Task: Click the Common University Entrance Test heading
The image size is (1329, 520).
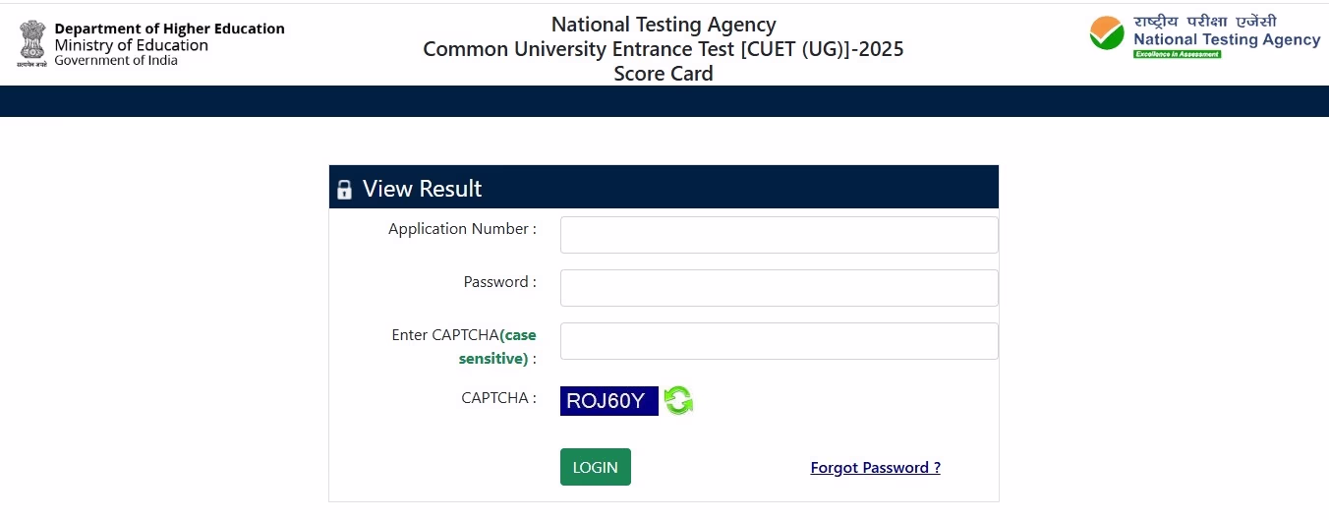Action: 664,49
